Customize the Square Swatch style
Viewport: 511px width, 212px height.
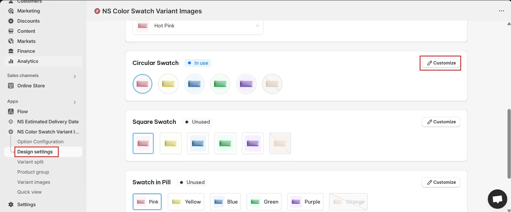[441, 122]
